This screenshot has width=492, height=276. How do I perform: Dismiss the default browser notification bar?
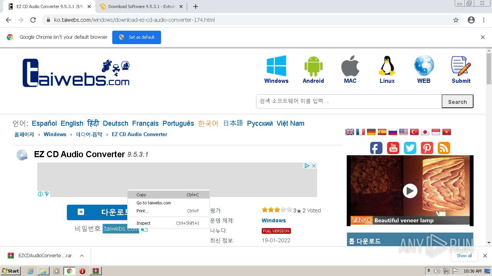pyautogui.click(x=483, y=37)
